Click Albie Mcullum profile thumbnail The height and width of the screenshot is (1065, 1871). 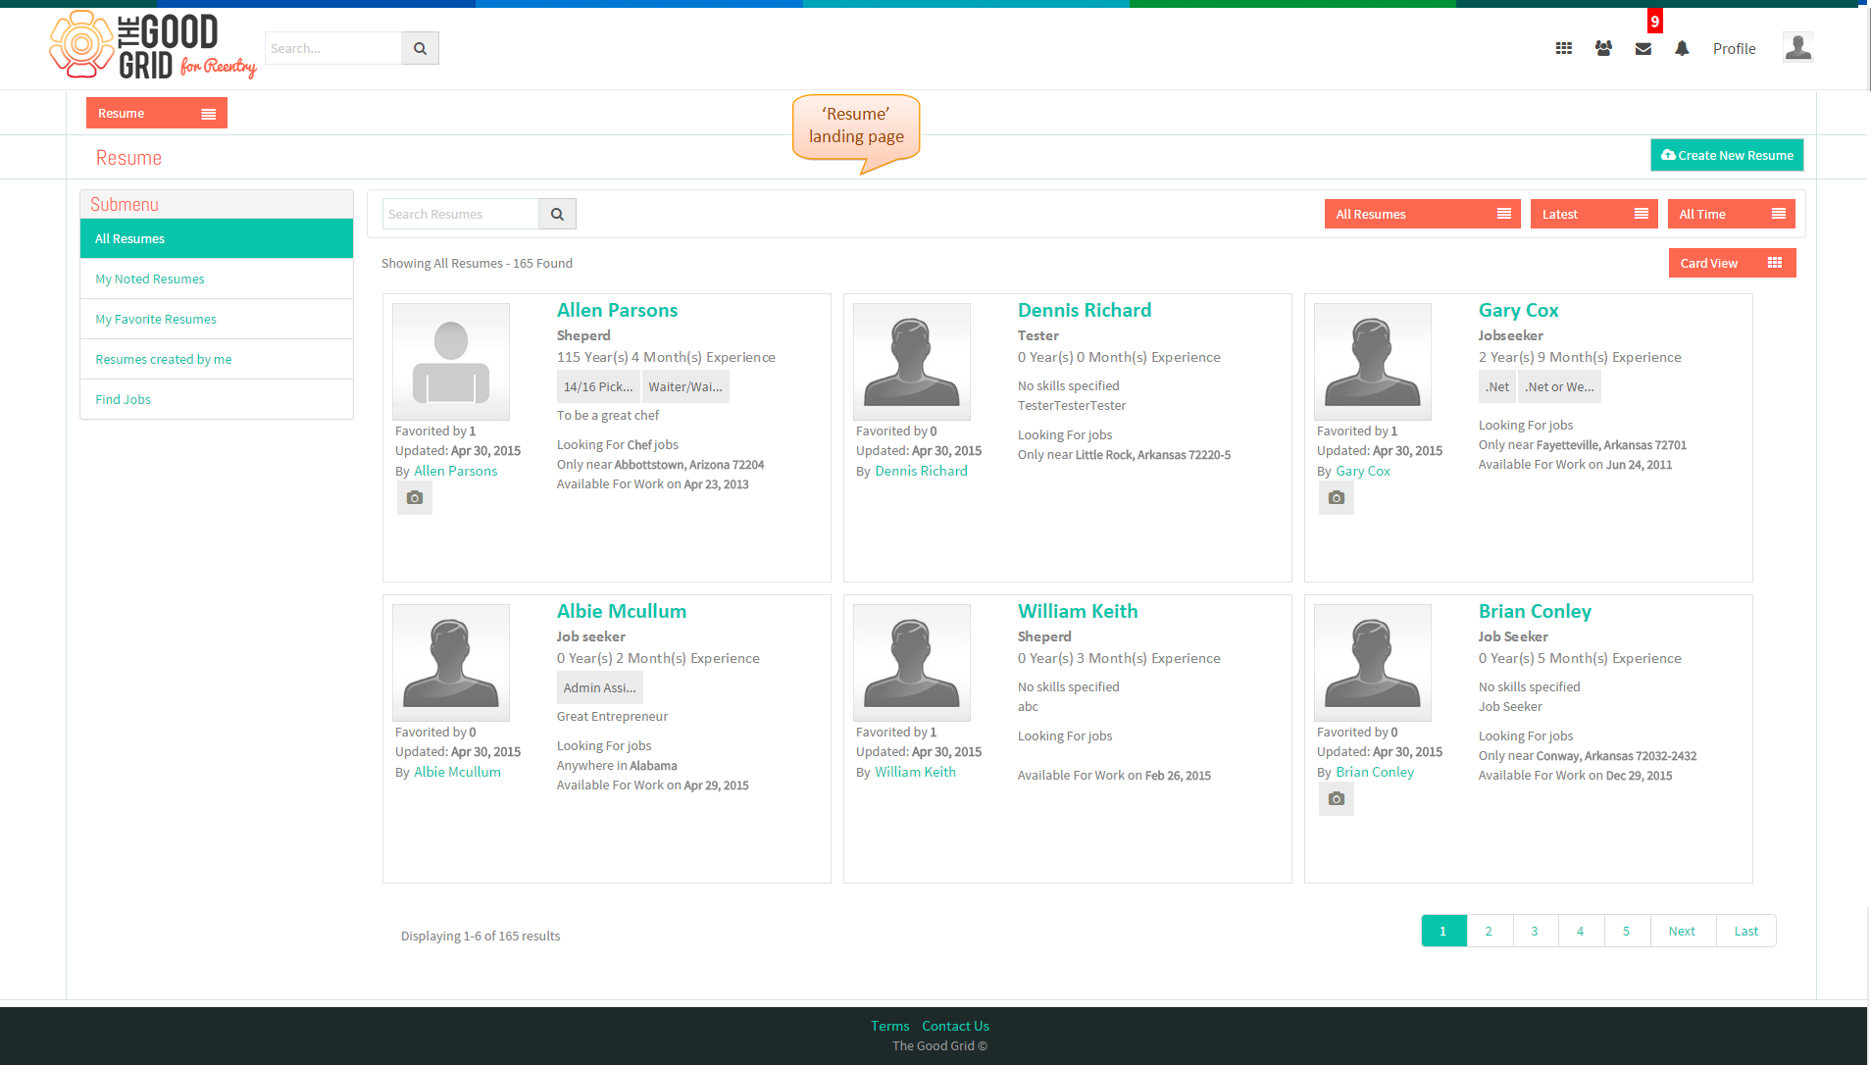(451, 663)
